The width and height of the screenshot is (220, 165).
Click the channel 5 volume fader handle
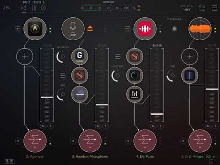tap(212, 89)
